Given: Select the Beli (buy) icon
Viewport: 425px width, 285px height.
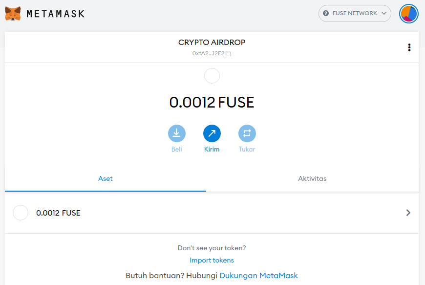Looking at the screenshot, I should (x=176, y=132).
